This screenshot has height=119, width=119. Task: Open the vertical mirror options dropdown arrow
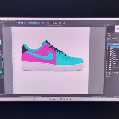click(x=62, y=23)
